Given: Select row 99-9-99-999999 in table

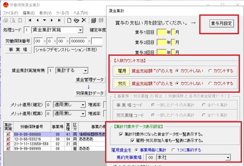Looking at the screenshot, I should 55,149.
